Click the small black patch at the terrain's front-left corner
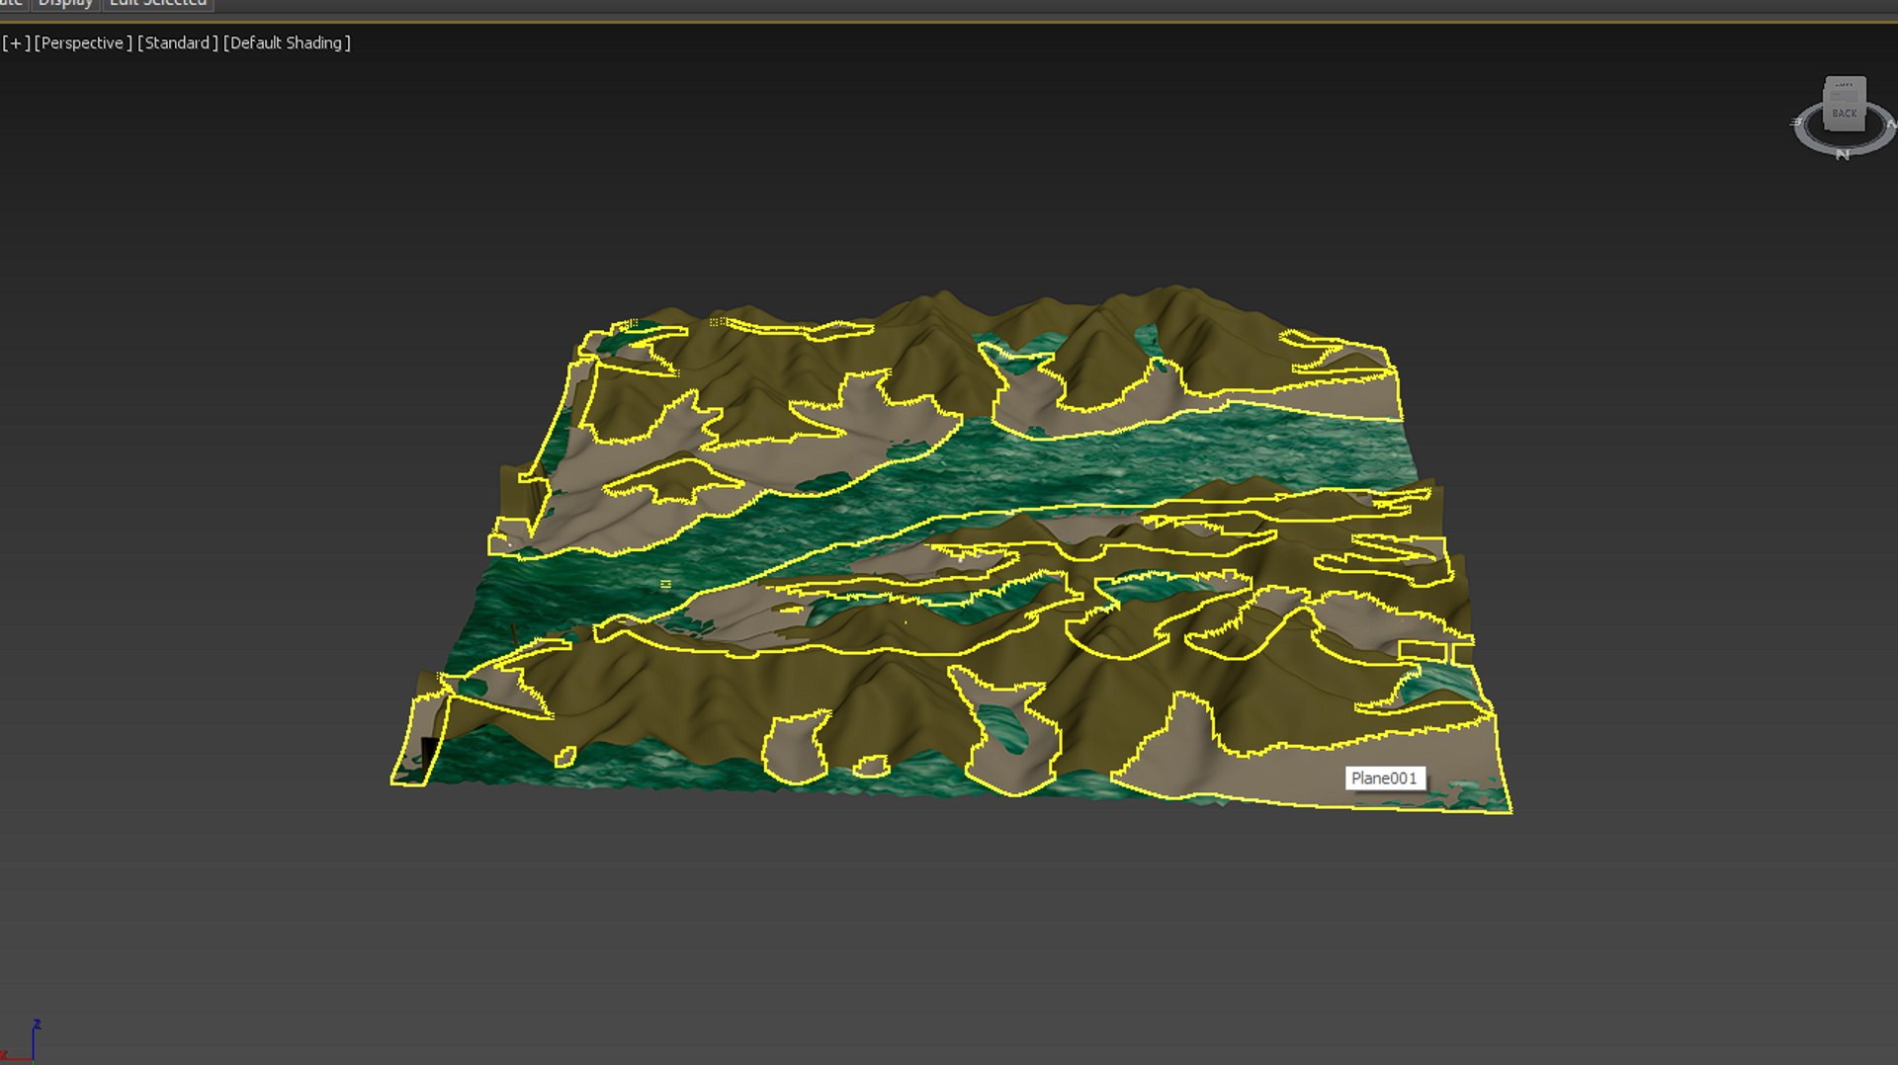The image size is (1898, 1065). click(x=429, y=749)
